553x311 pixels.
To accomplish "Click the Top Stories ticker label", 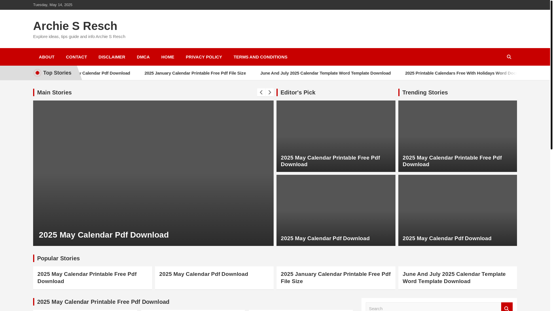I will 57,73.
